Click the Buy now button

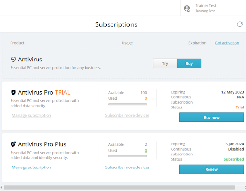pyautogui.click(x=211, y=117)
